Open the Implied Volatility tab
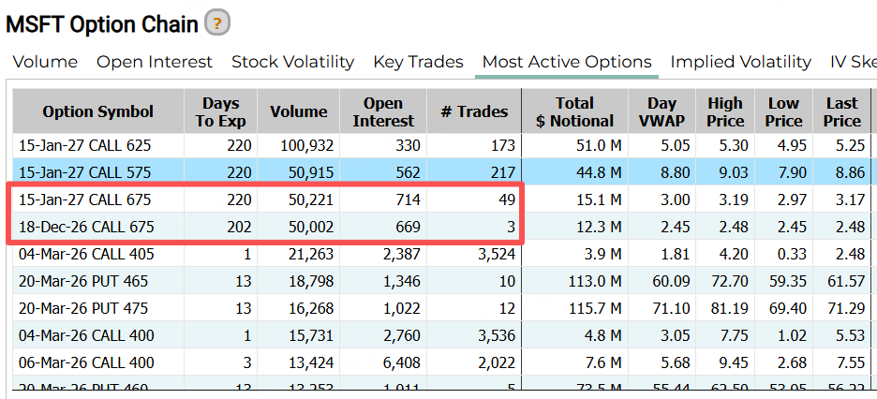 [x=740, y=62]
